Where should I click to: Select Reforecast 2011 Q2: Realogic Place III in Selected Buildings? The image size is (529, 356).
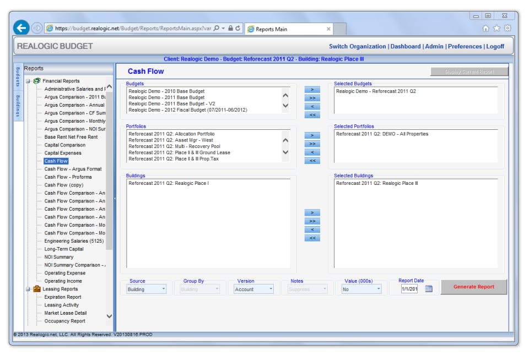coord(377,183)
